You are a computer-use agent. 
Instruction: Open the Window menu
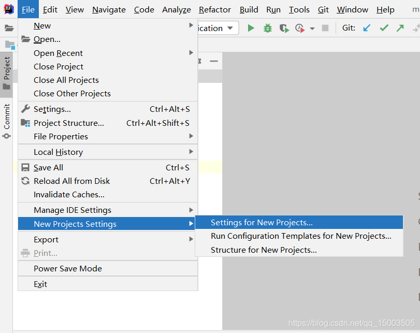click(x=353, y=10)
